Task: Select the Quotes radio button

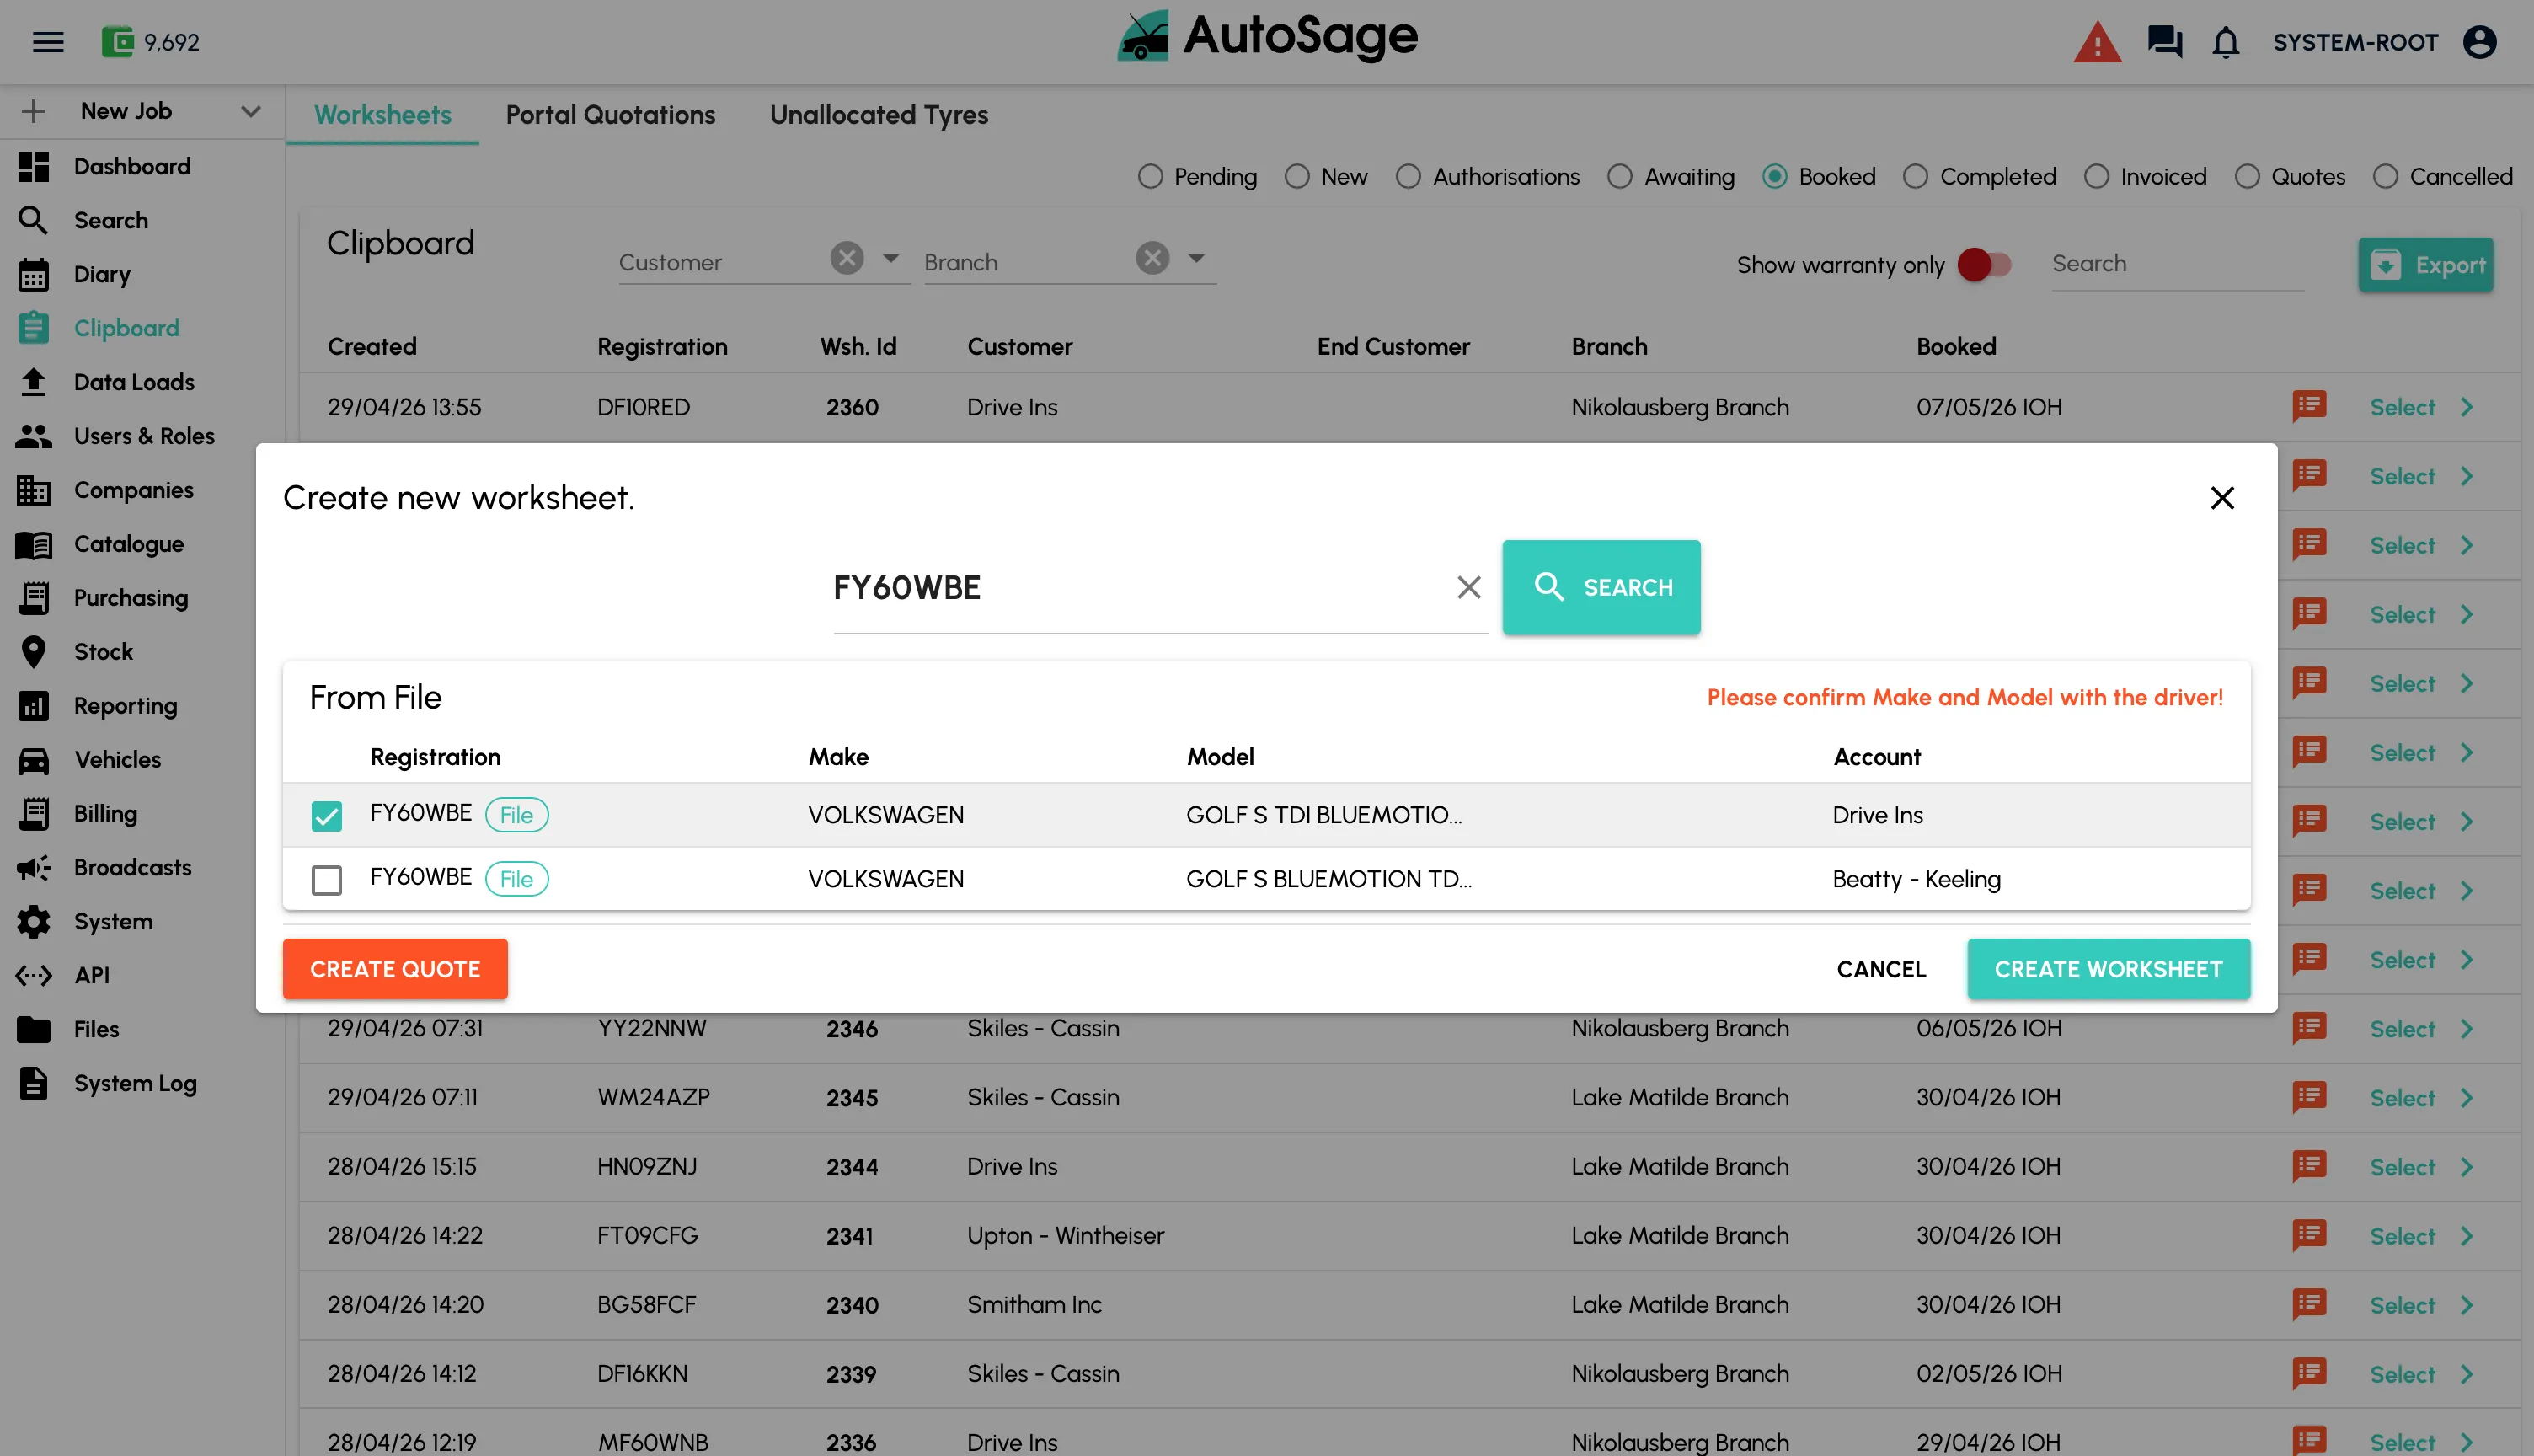Action: [2247, 177]
